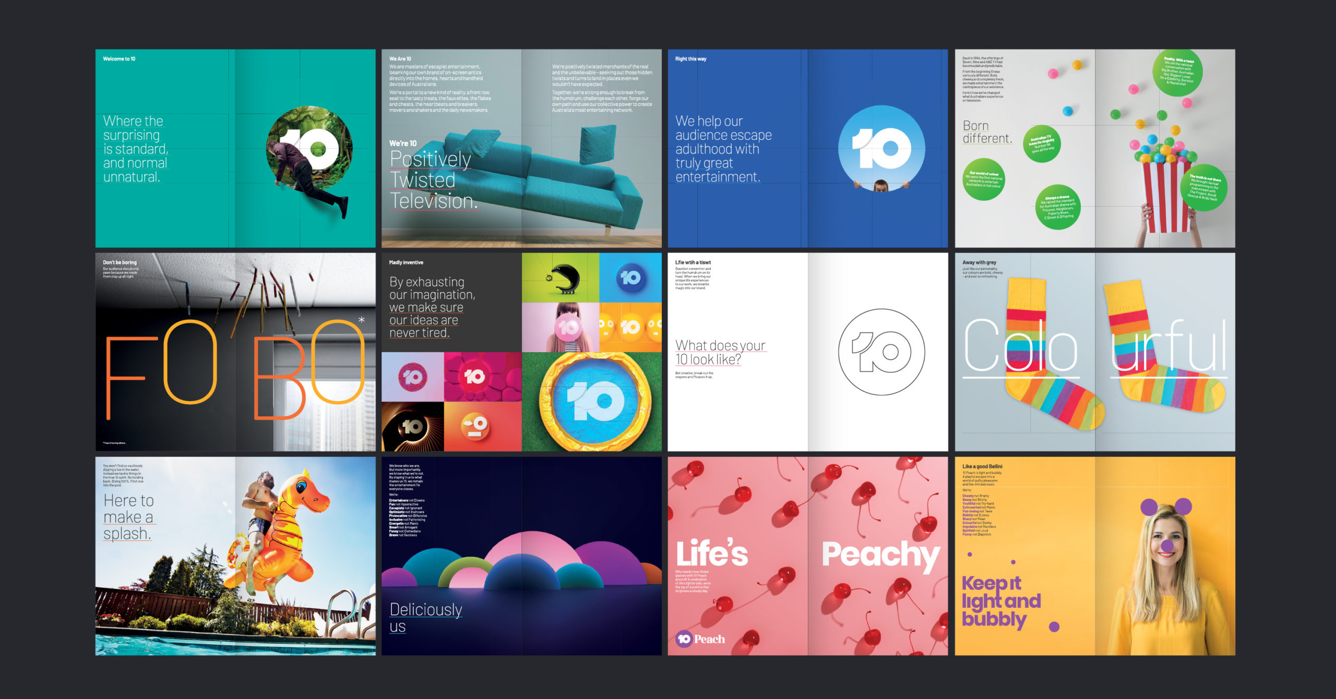Click the sky-blue 10 logo circle
The image size is (1336, 699).
click(x=881, y=149)
